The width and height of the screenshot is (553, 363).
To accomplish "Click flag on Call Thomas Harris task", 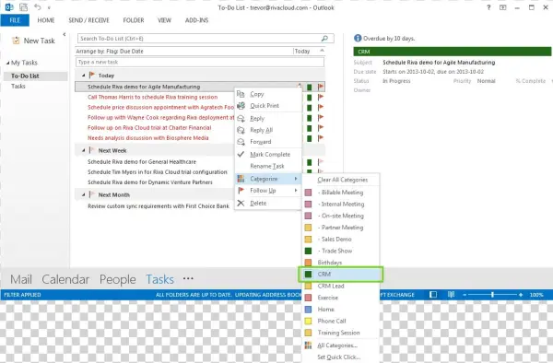I will (321, 97).
